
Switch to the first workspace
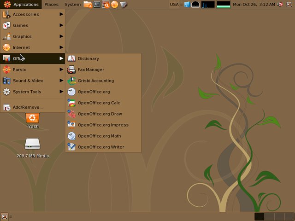coord(259,217)
